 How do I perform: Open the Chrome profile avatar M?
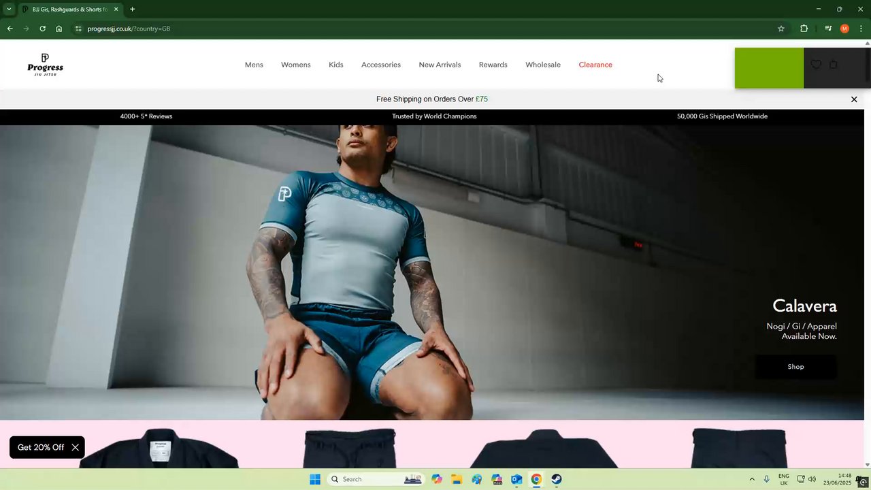point(844,29)
